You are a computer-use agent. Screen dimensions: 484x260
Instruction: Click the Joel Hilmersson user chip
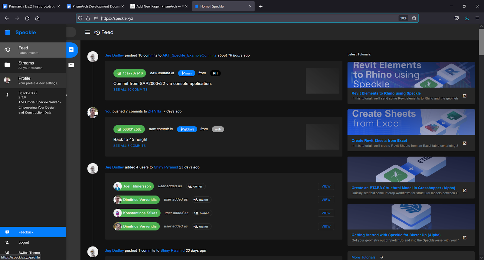coord(133,186)
